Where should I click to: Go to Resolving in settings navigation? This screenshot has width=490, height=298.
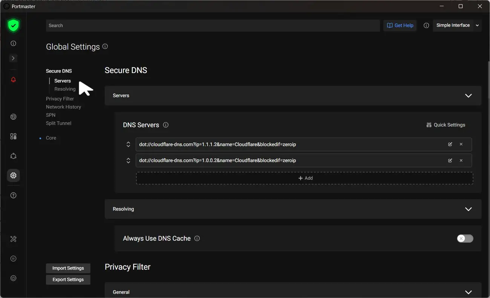click(65, 89)
